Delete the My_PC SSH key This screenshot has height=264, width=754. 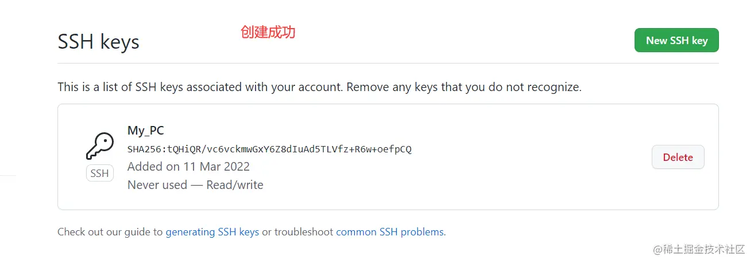click(678, 157)
